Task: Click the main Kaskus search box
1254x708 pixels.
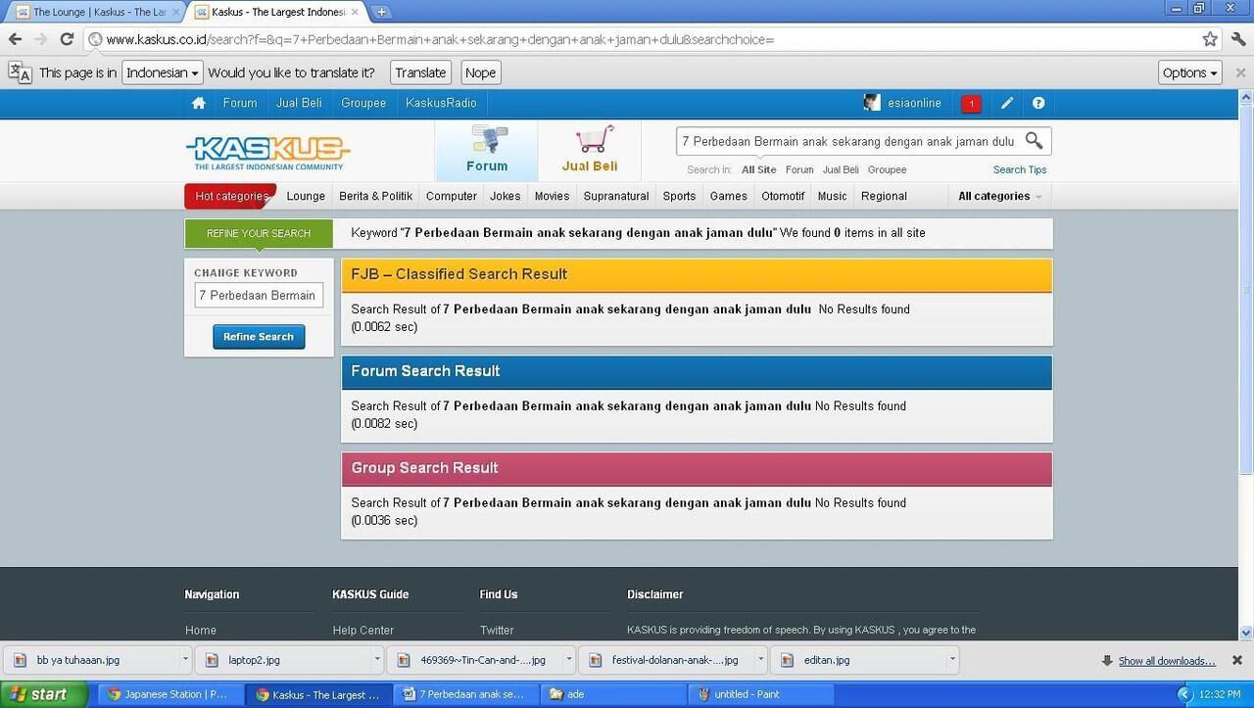Action: [848, 141]
